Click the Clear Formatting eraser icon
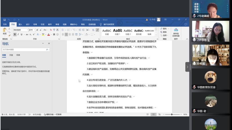 pyautogui.click(x=51, y=30)
